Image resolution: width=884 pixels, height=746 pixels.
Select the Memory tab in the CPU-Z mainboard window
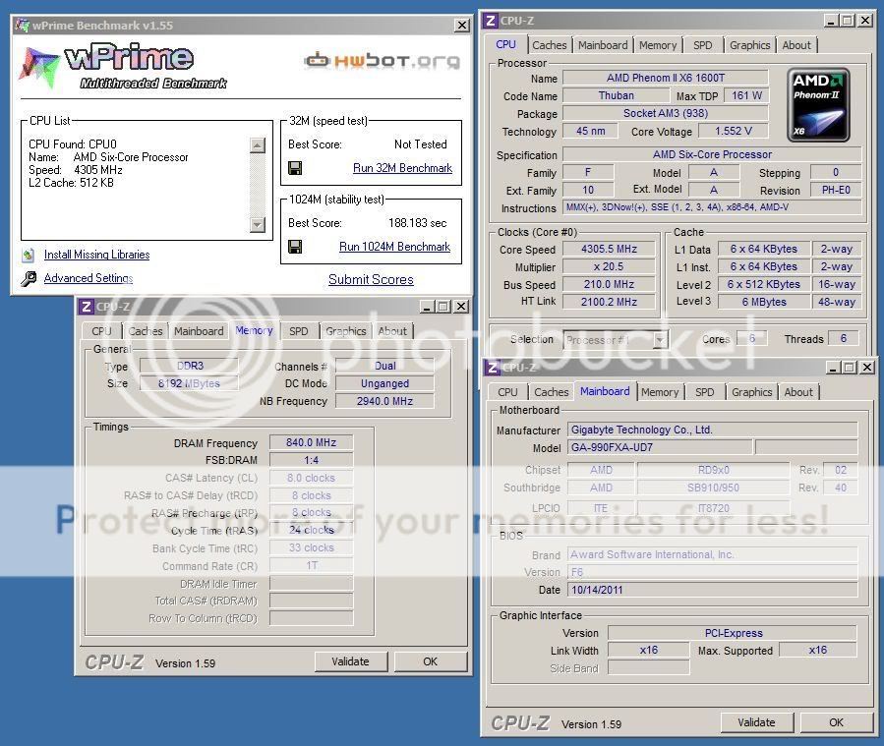coord(660,392)
